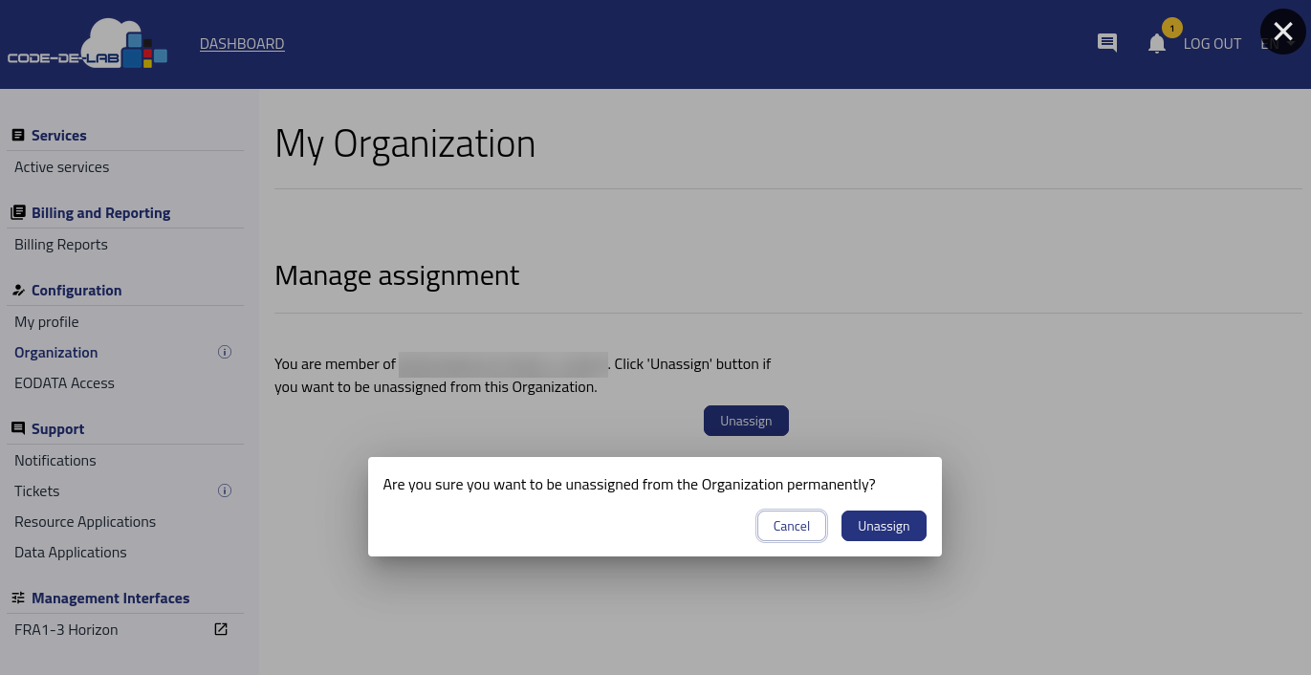Select My profile in the sidebar
This screenshot has width=1311, height=675.
click(47, 322)
